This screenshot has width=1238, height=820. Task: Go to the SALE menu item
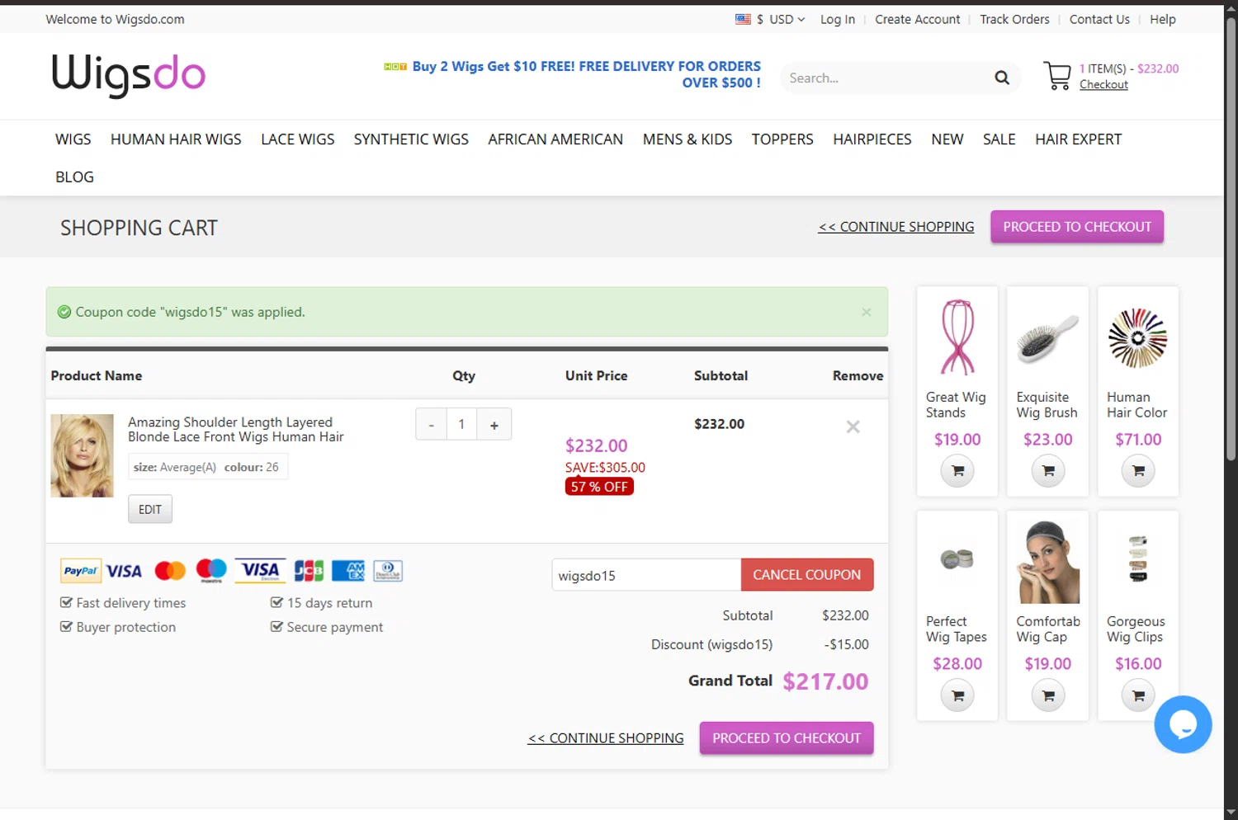(x=999, y=139)
